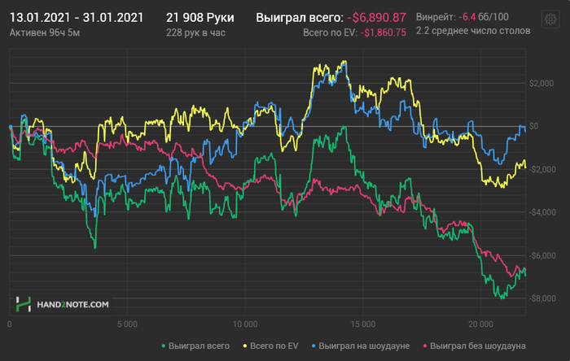This screenshot has width=570, height=361.
Task: Toggle the Выиграл без шоудауна legend label
Action: [478, 346]
